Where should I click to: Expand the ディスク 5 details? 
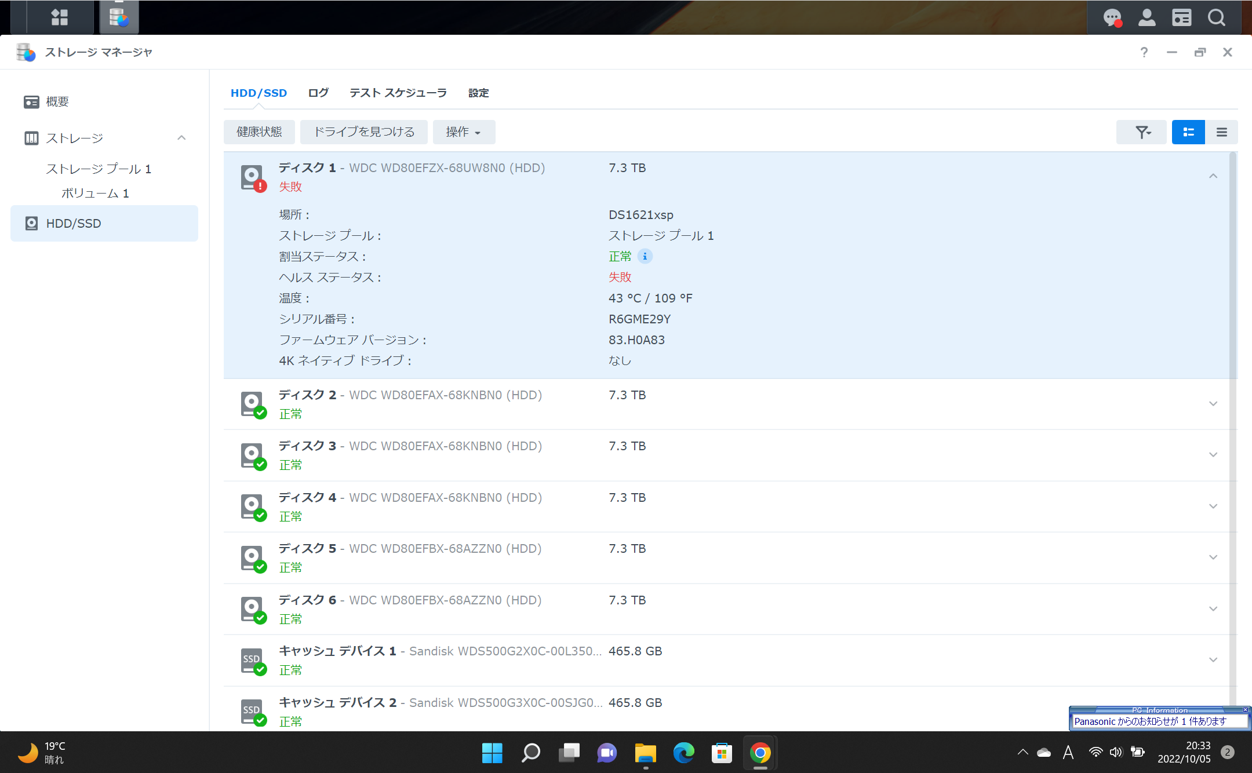point(1213,557)
